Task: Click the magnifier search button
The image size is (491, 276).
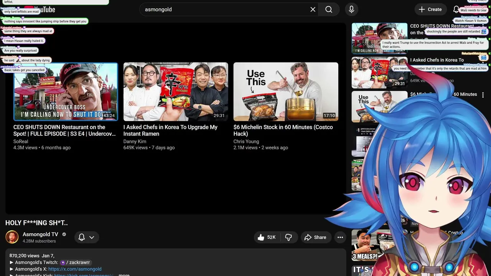Action: [x=329, y=10]
